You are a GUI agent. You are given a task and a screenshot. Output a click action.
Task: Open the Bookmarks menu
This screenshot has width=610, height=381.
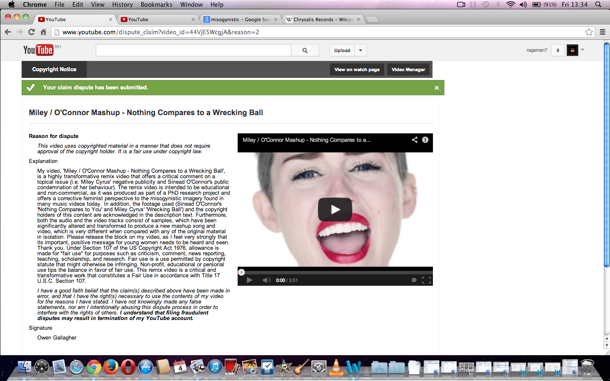tap(156, 4)
